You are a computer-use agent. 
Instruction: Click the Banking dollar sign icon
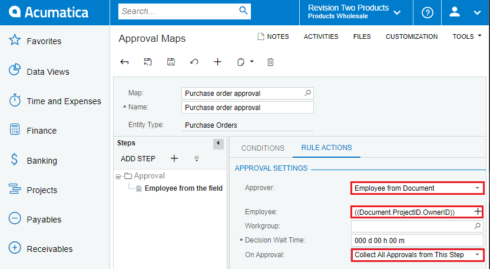point(14,159)
